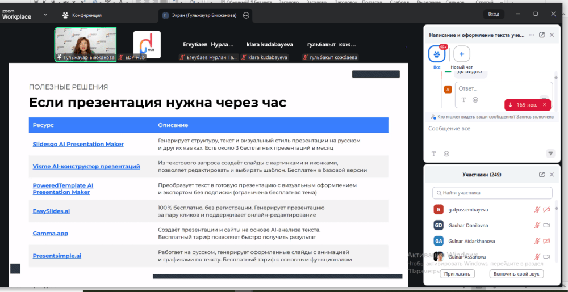Viewport: 568px width, 292px height.
Task: Switch to the Конференция tab
Action: point(82,15)
